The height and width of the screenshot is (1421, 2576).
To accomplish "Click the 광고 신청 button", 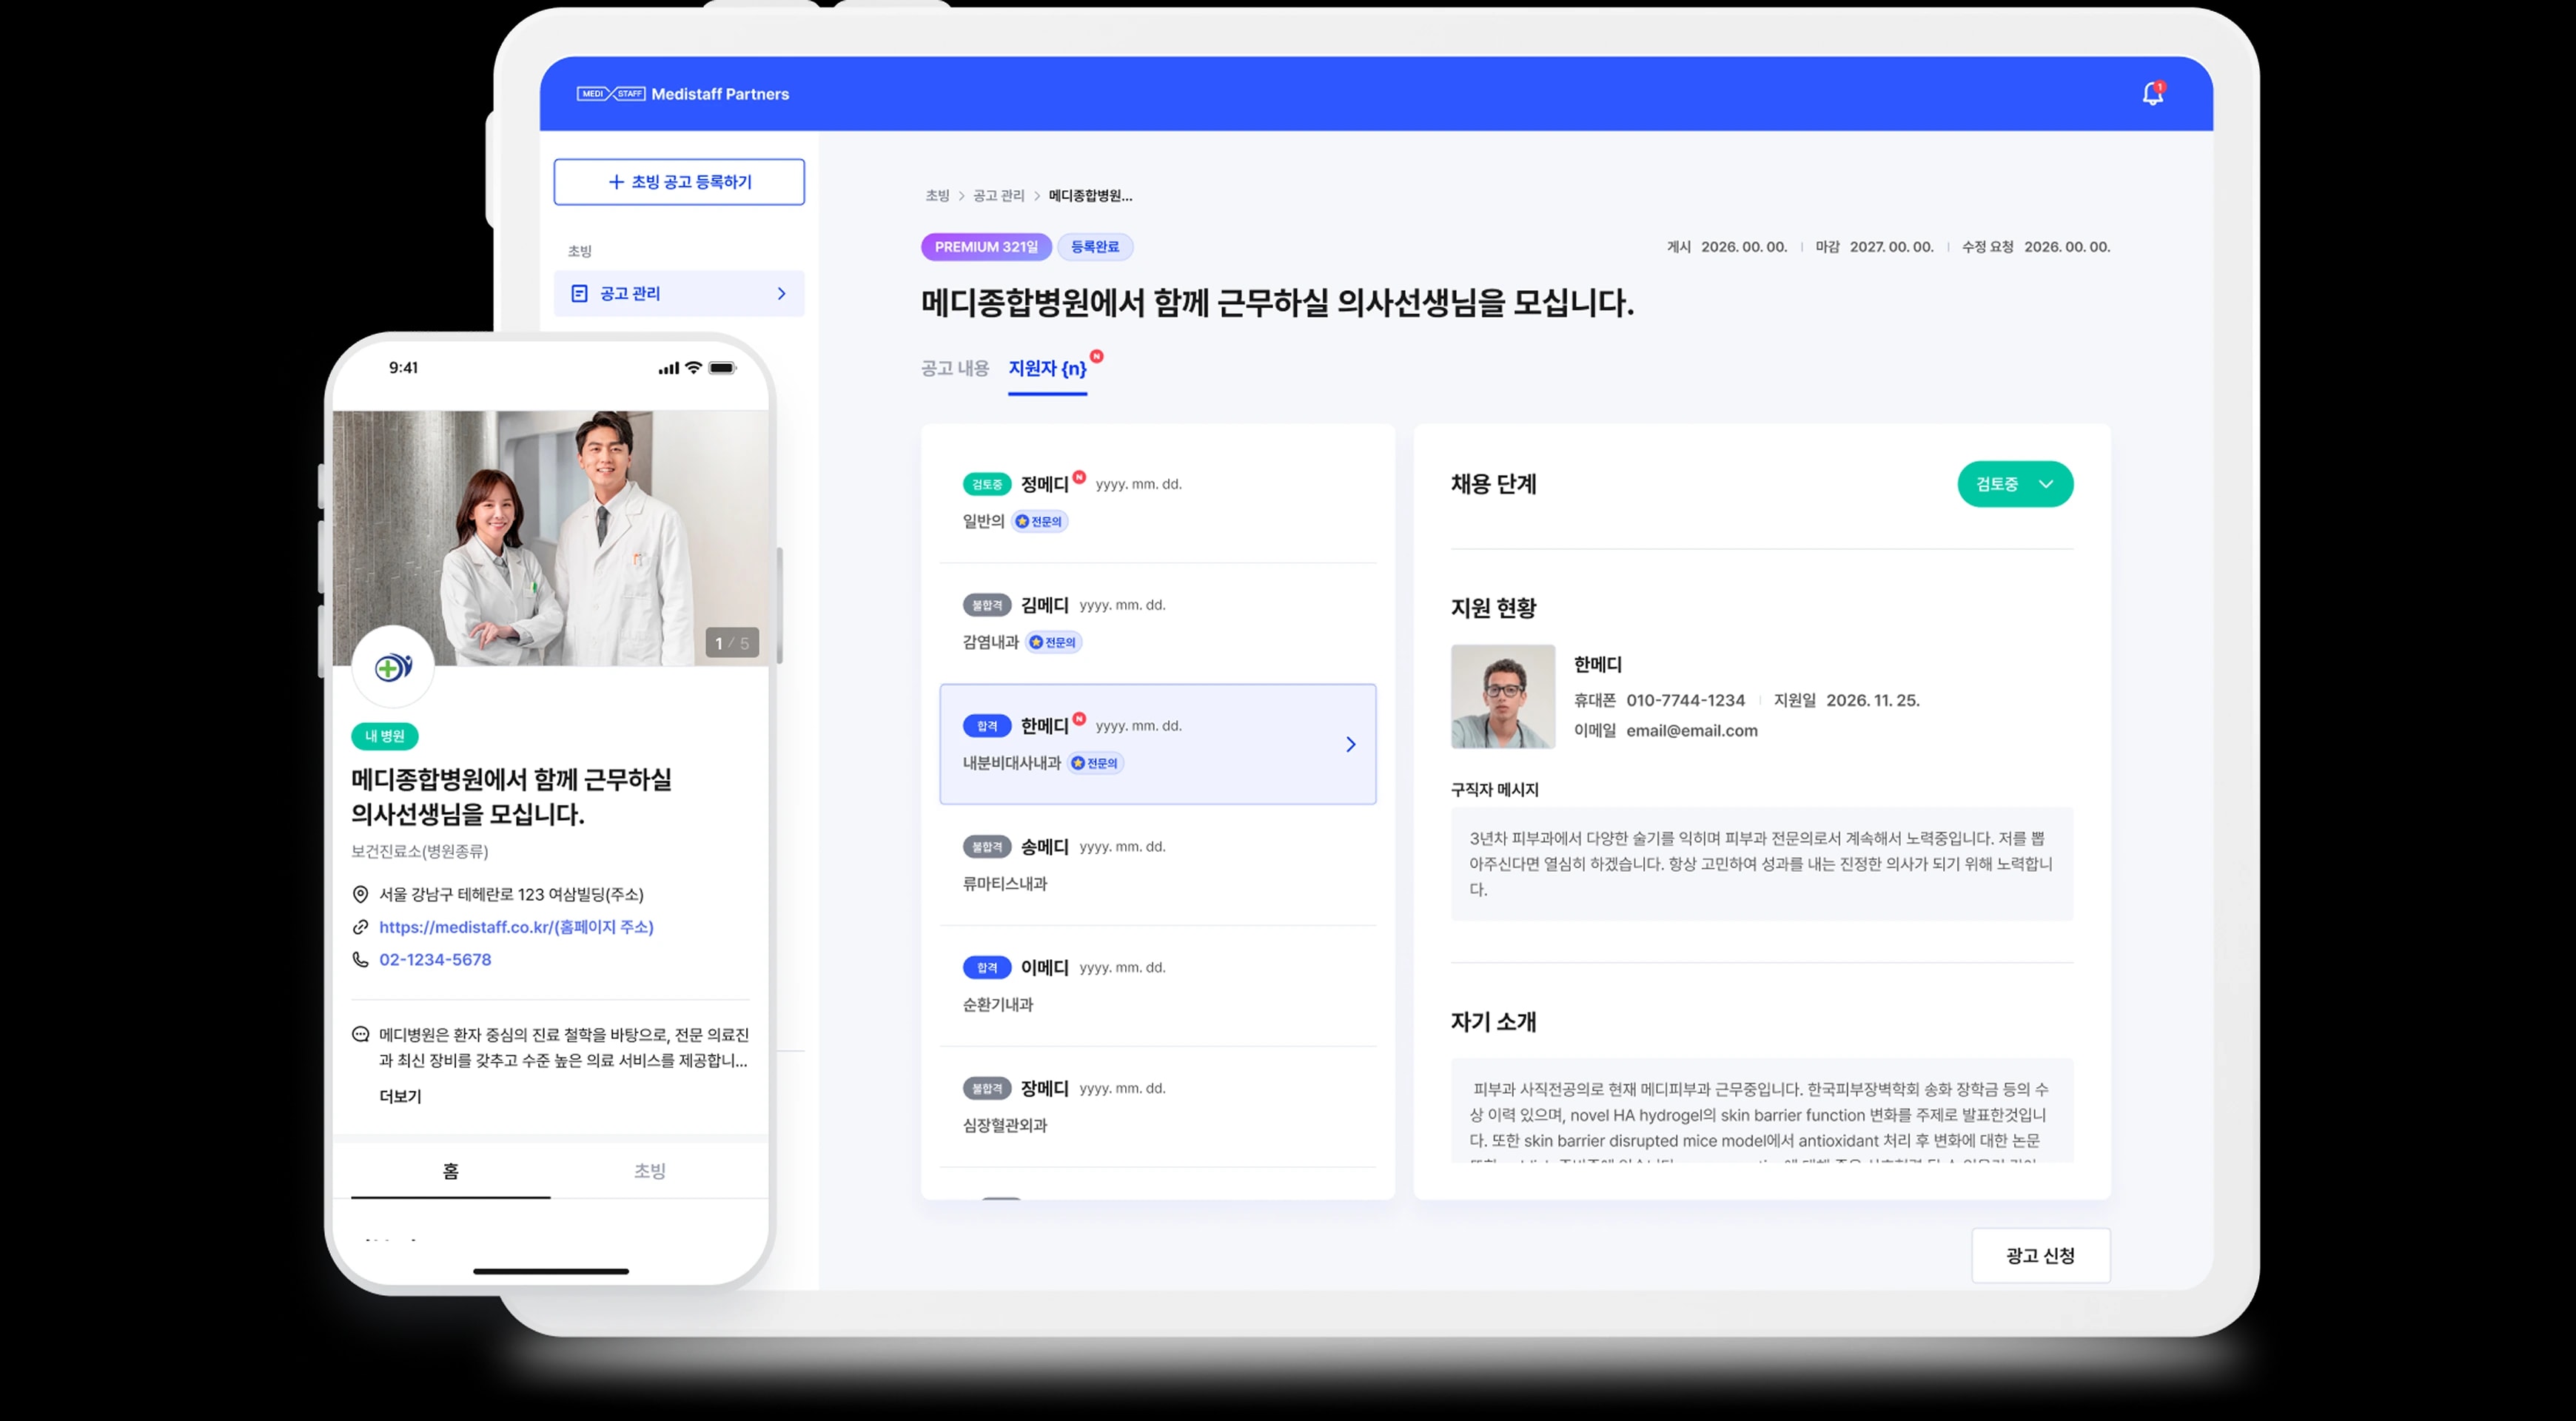I will (x=2041, y=1255).
